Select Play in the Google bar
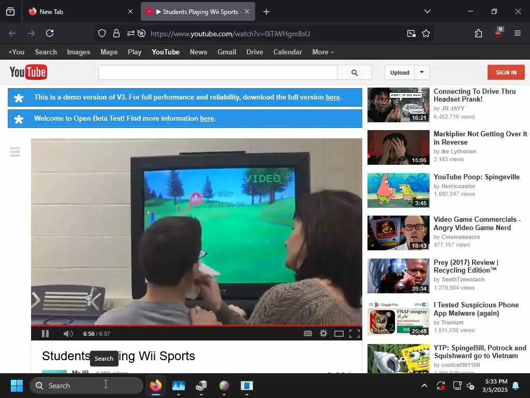The height and width of the screenshot is (398, 530). [135, 52]
